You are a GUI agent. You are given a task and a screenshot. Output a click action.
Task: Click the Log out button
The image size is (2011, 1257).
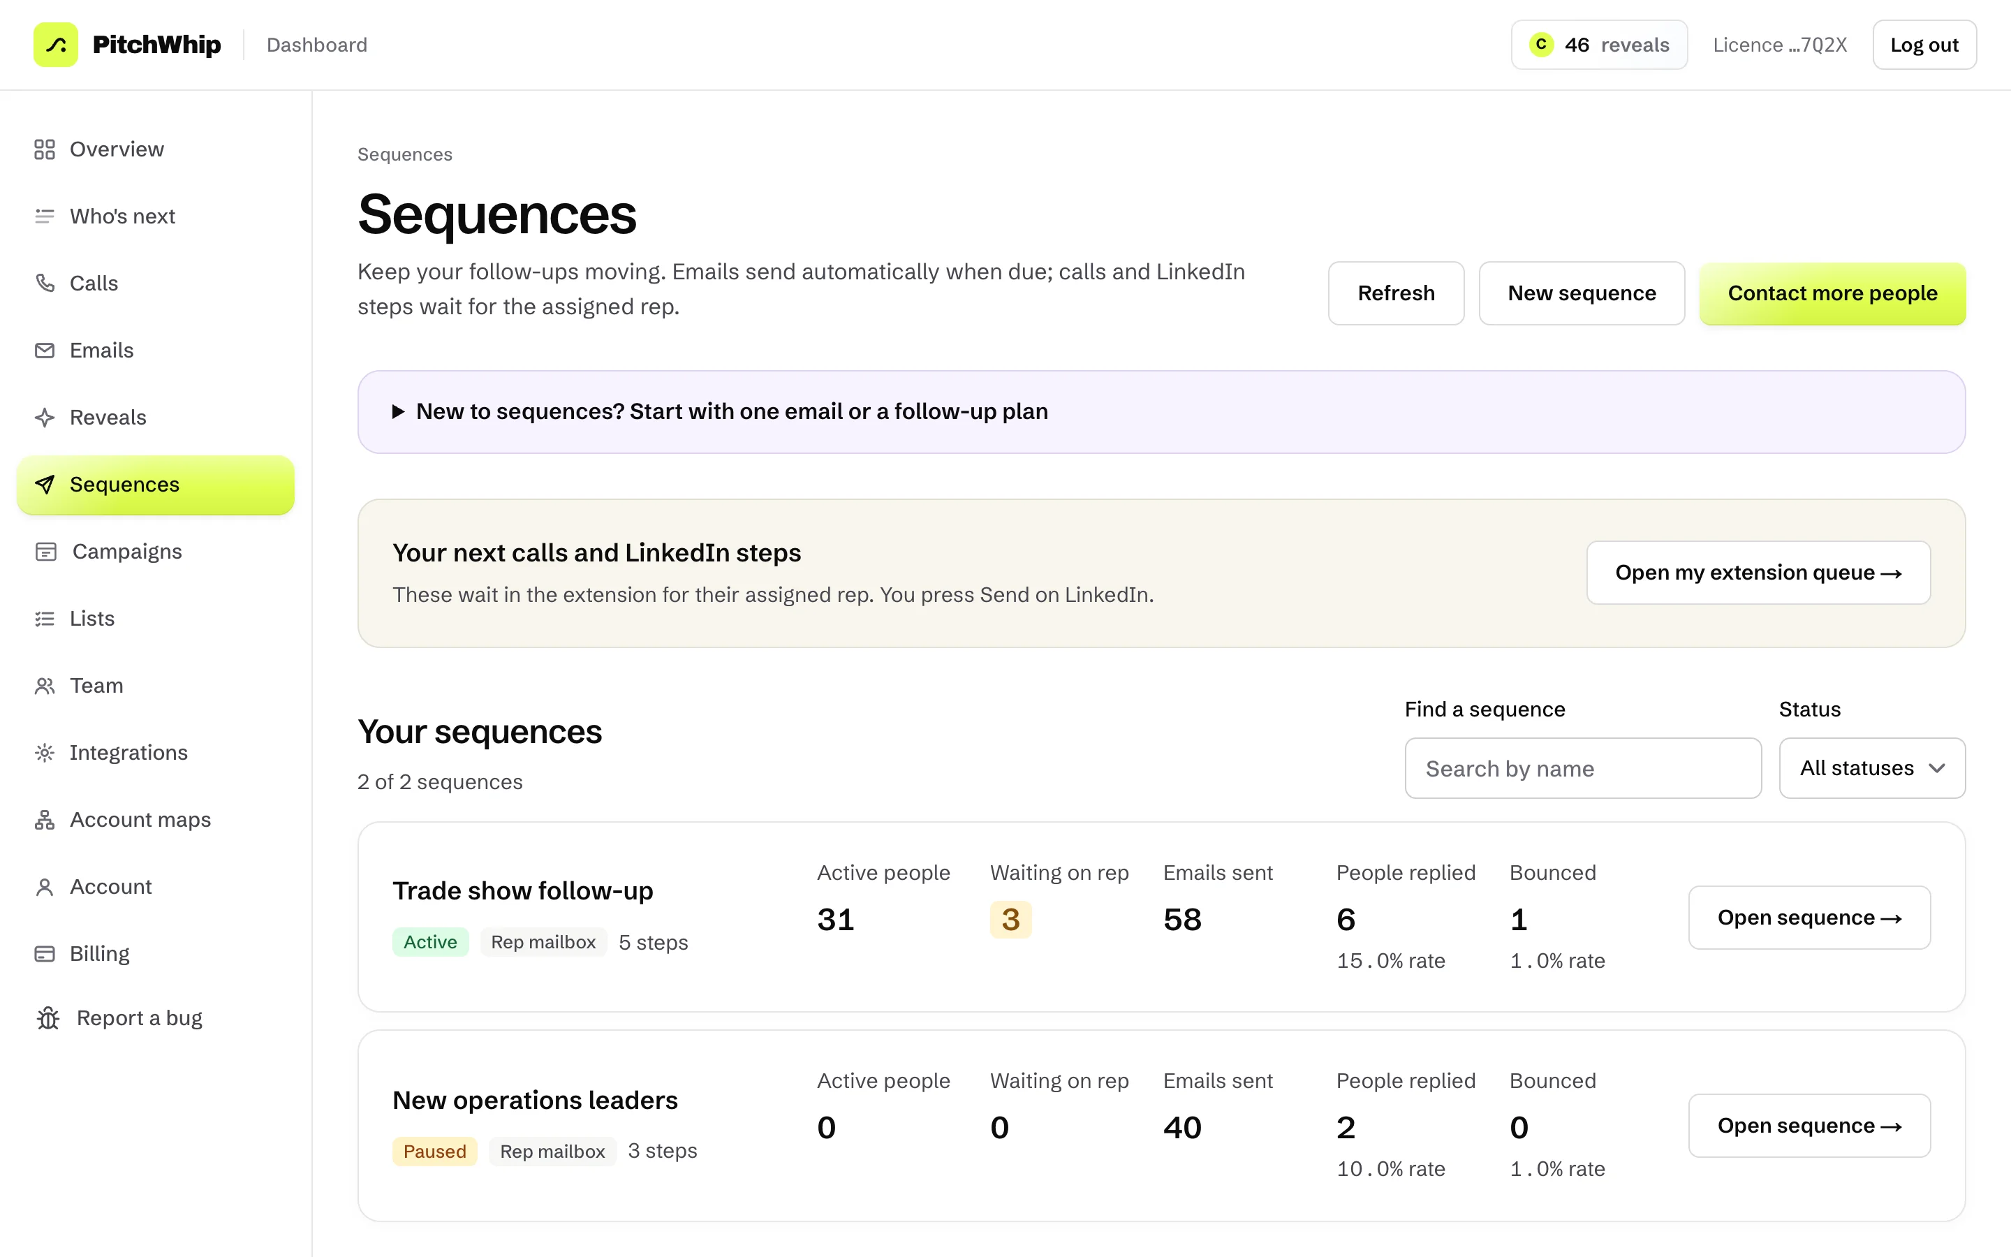click(x=1924, y=45)
